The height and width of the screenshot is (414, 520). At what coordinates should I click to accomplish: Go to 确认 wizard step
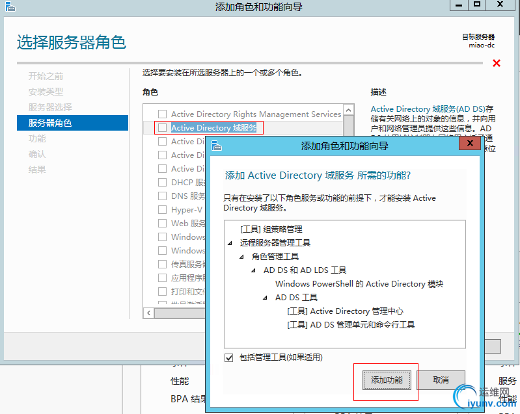(37, 154)
